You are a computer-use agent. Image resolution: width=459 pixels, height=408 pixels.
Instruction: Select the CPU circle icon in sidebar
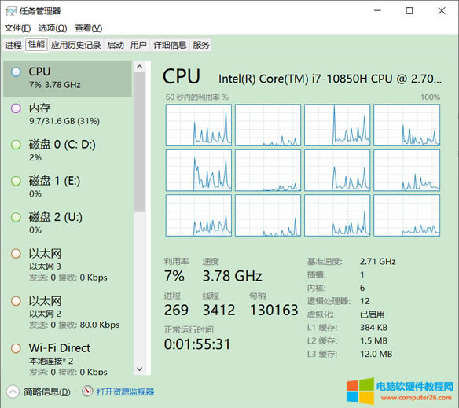pyautogui.click(x=16, y=72)
